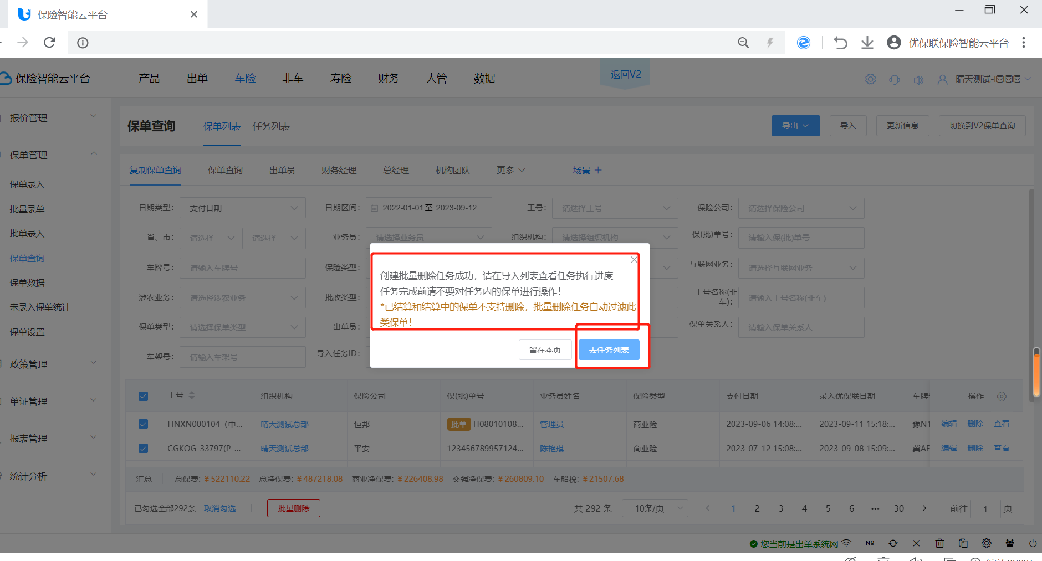
Task: Click 删除 in the HNXN000104 row
Action: coord(975,424)
